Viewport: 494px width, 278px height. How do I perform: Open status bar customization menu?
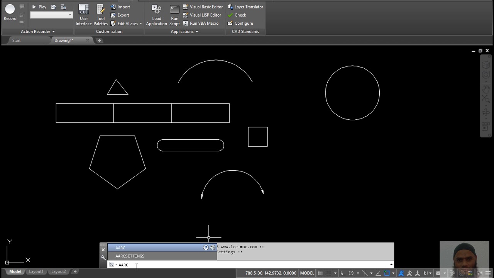(488, 273)
